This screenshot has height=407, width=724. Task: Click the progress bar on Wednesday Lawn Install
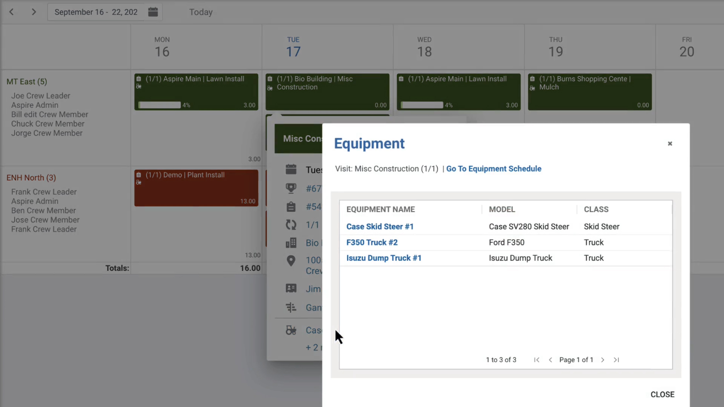422,105
